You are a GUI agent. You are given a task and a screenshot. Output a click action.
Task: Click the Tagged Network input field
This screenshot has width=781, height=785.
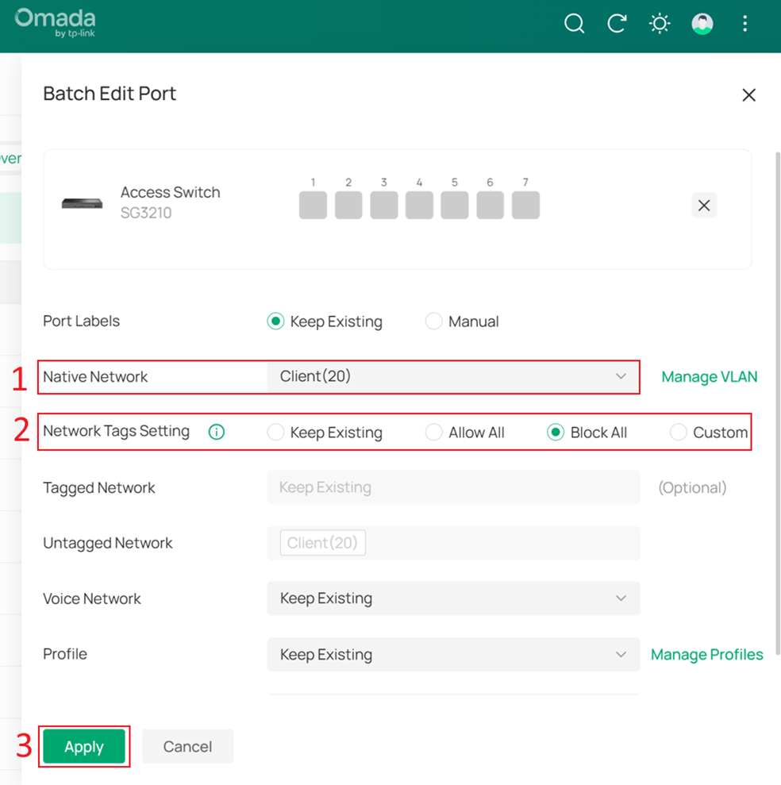pos(452,487)
